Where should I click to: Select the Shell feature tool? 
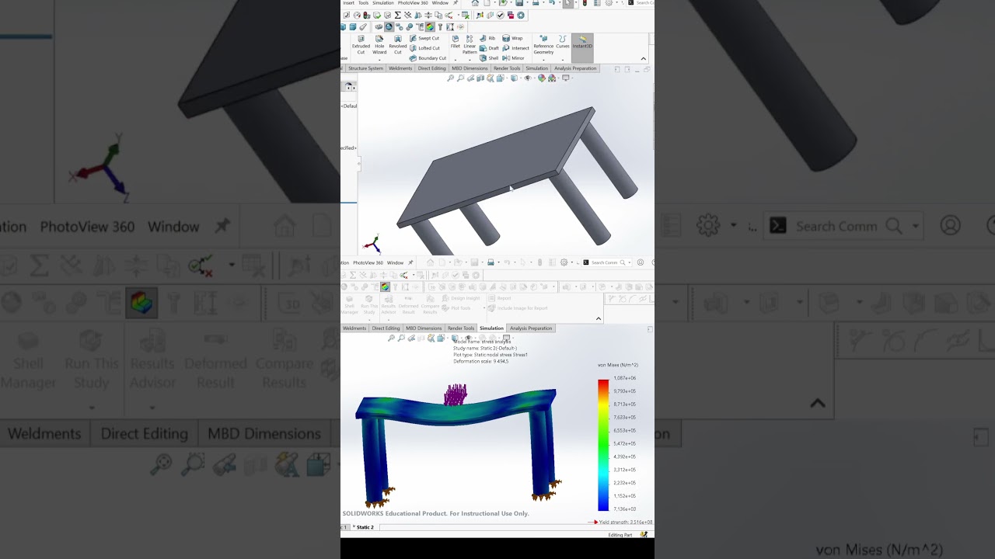pos(489,58)
